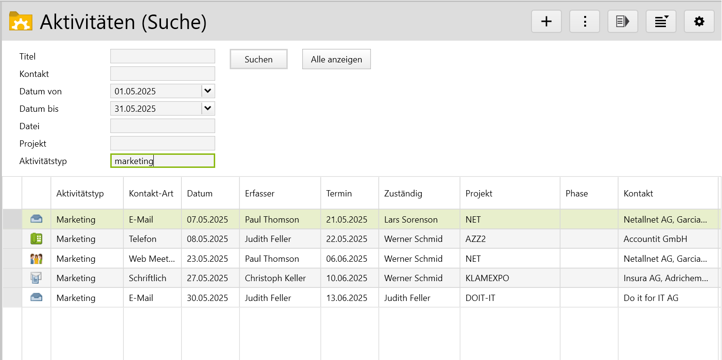Click the Aktivitäten folder icon in header
Viewport: 722px width, 360px height.
click(x=21, y=22)
